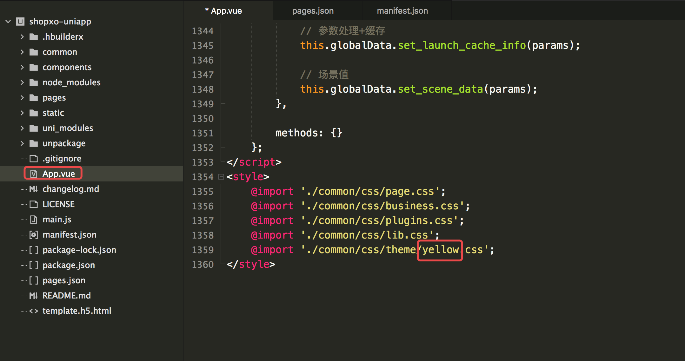Open package-lock.json in the project tree

click(x=79, y=250)
